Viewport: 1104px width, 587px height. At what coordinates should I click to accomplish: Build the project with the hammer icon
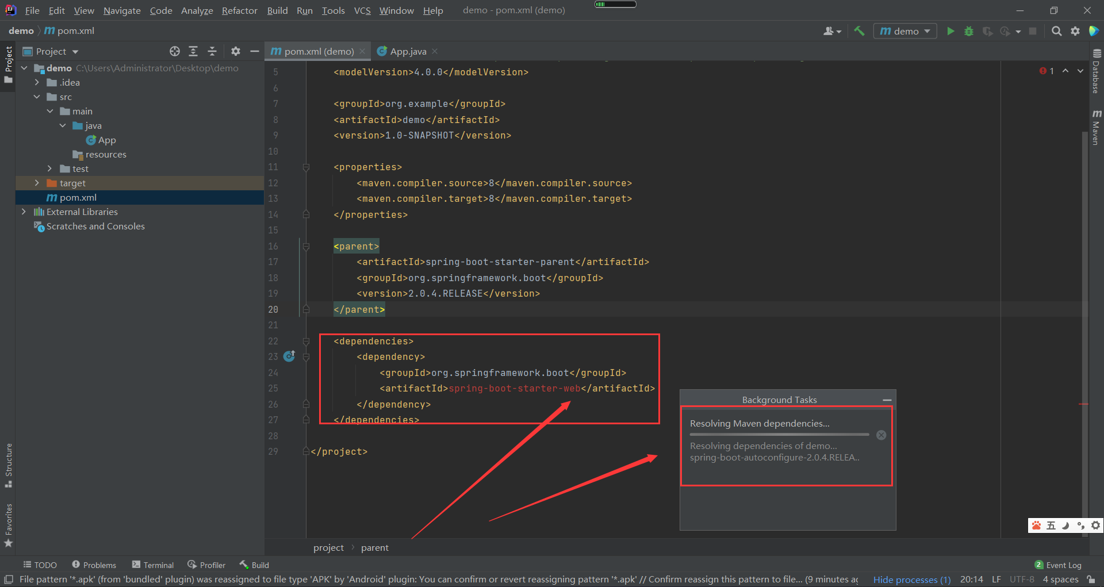[x=859, y=31]
